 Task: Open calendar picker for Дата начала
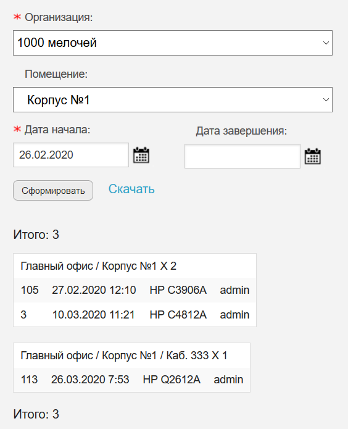(x=141, y=155)
